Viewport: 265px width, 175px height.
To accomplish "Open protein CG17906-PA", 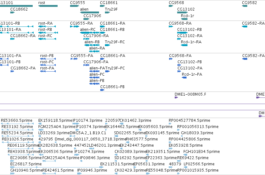I will pyautogui.click(x=96, y=62).
